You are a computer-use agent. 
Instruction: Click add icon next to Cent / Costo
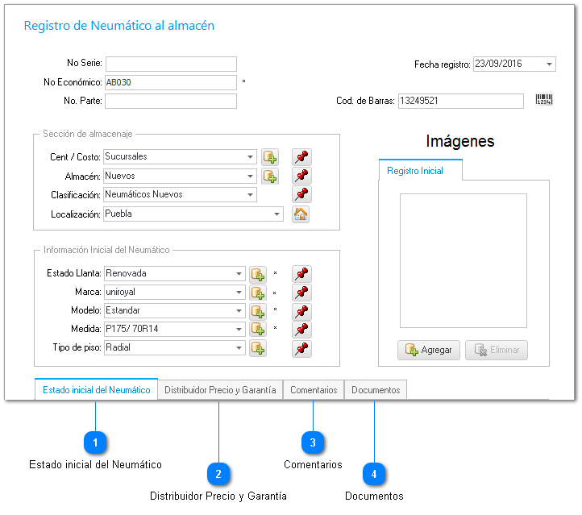269,157
